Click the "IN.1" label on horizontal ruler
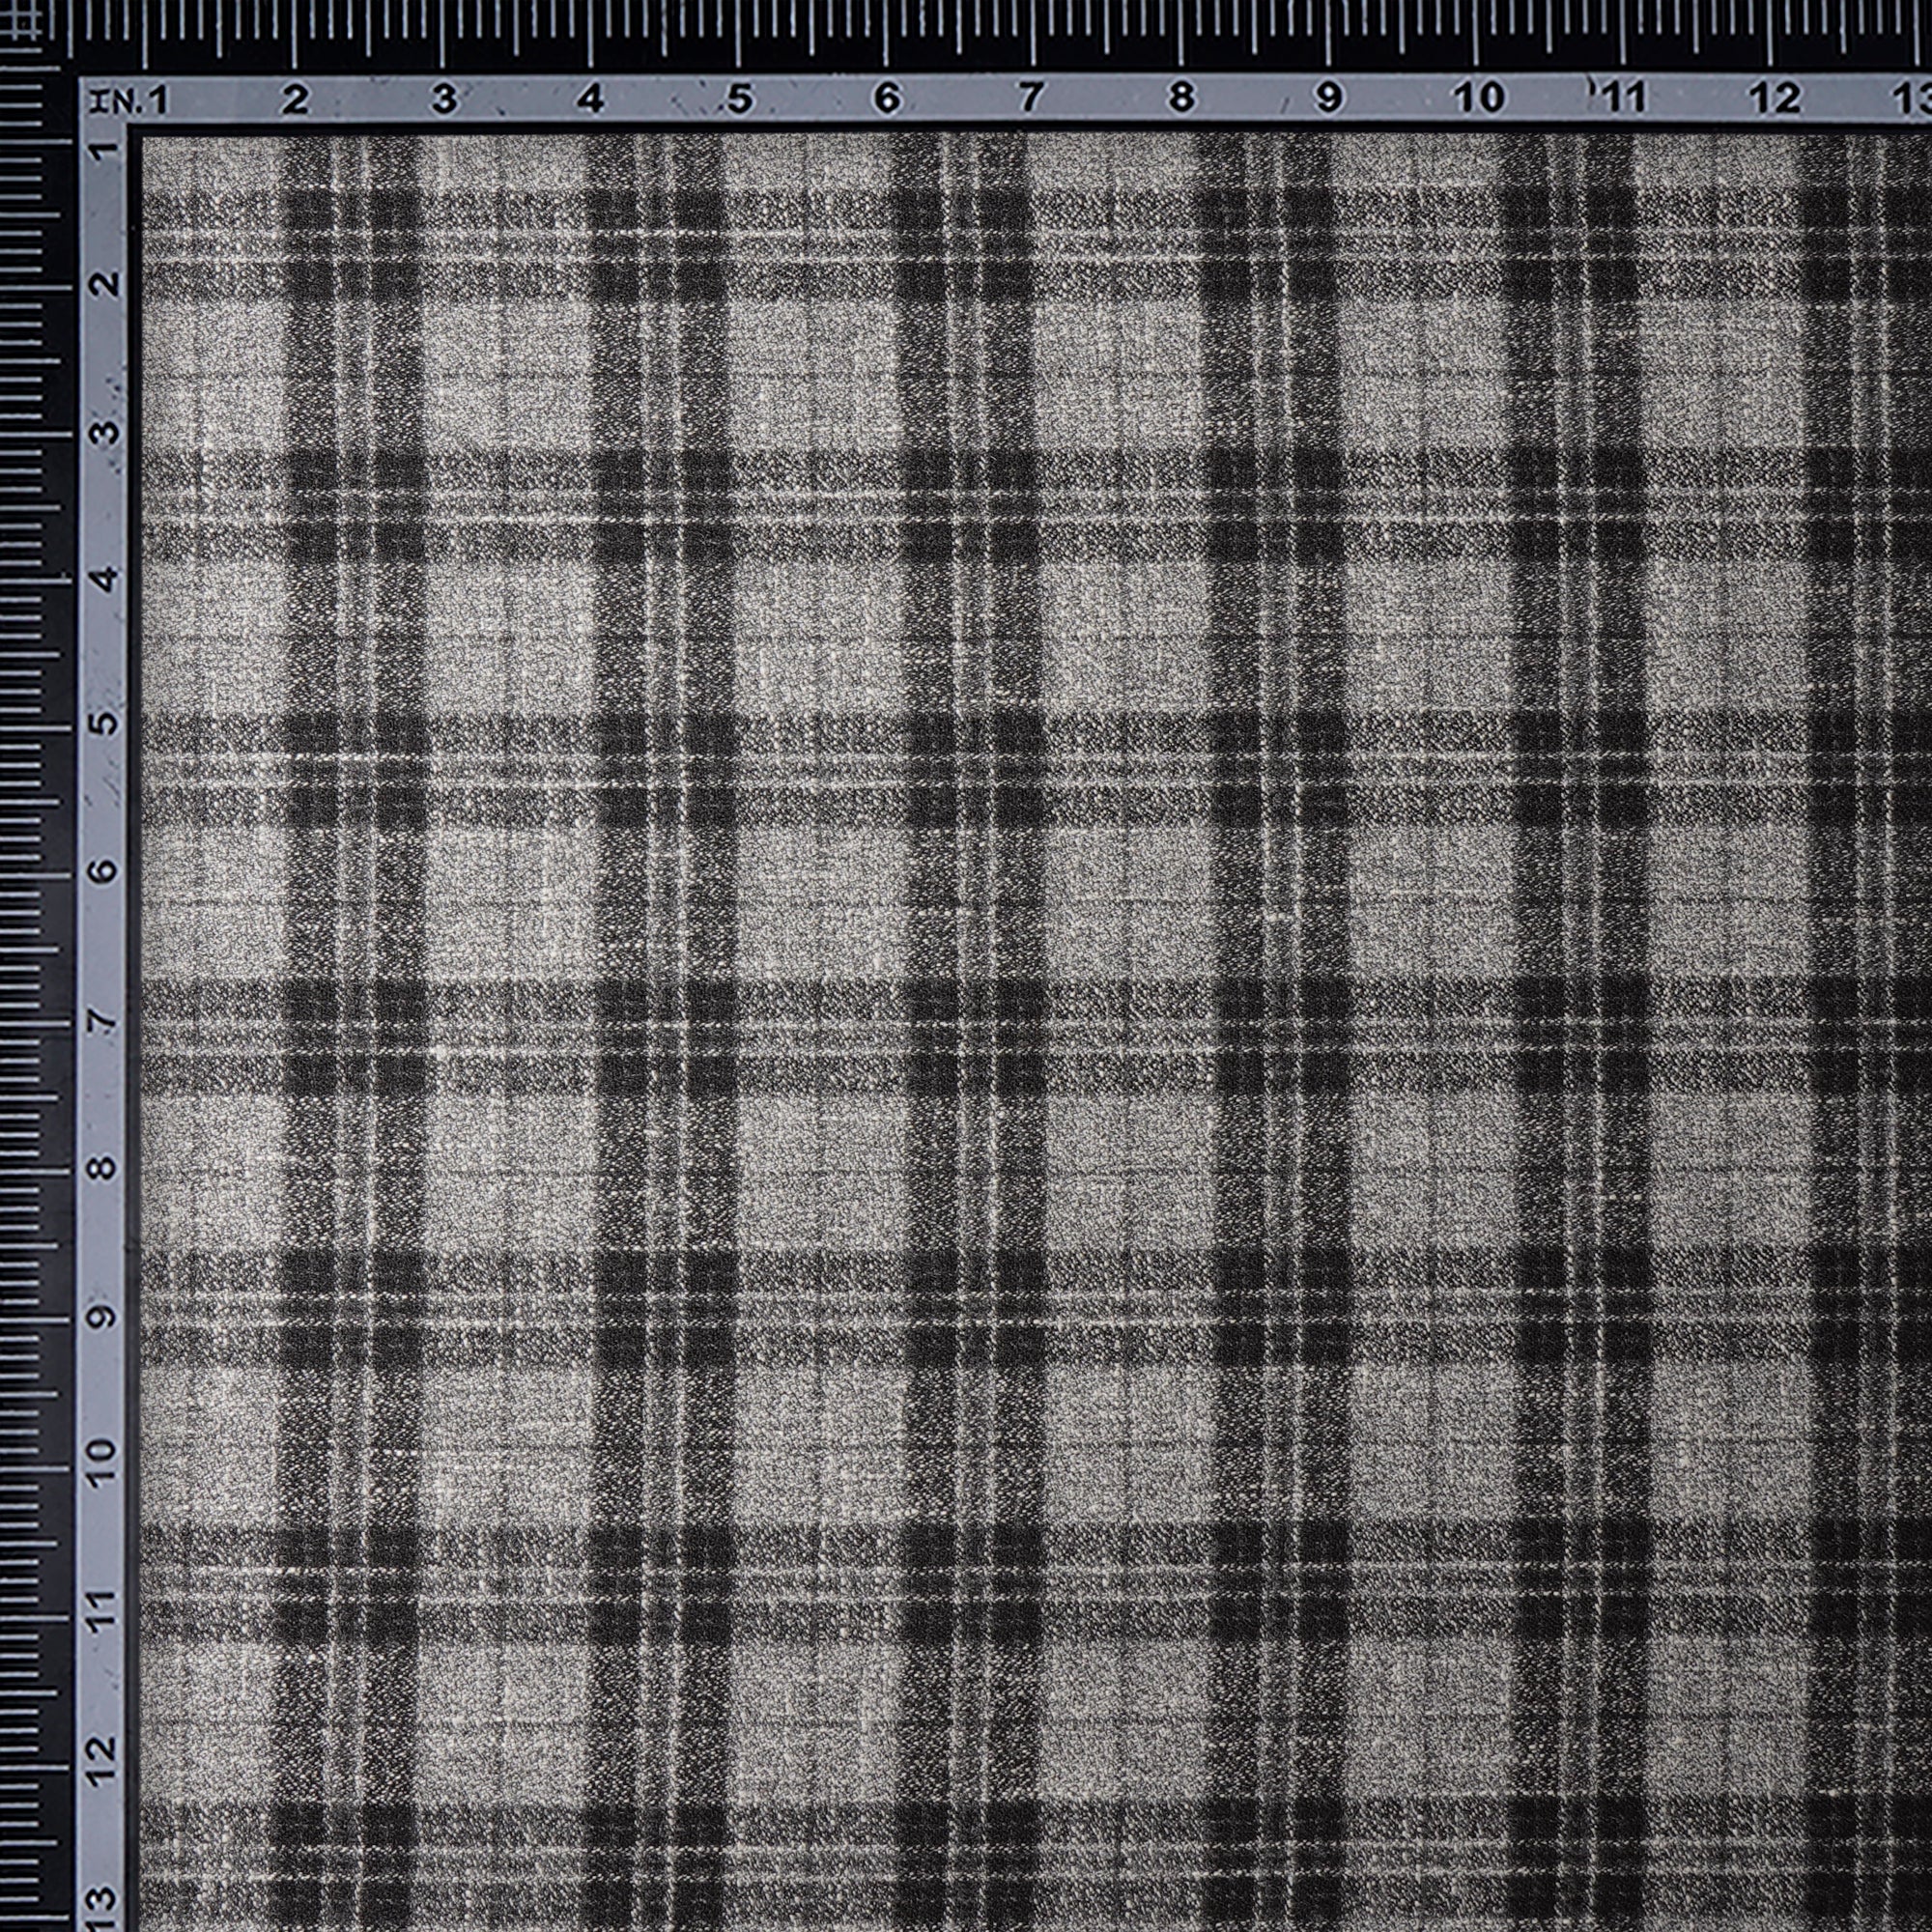 (x=128, y=100)
